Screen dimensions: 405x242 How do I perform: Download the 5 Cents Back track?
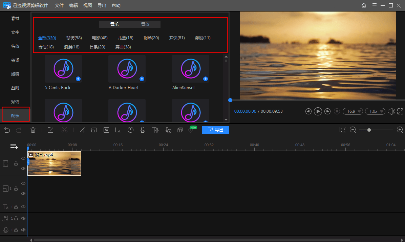pyautogui.click(x=78, y=79)
